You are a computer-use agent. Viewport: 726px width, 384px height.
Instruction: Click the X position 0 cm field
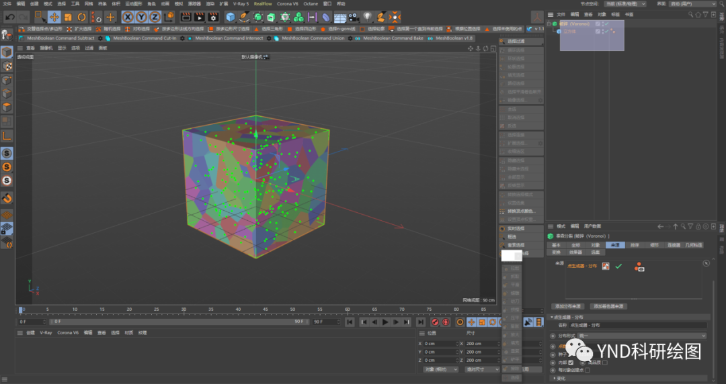[x=441, y=344]
